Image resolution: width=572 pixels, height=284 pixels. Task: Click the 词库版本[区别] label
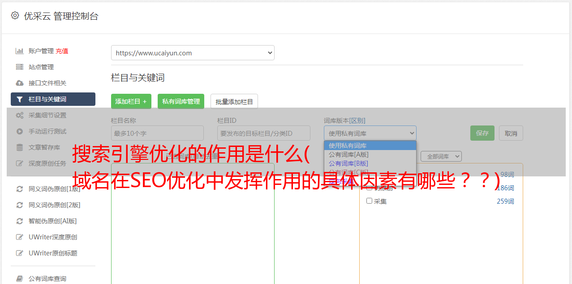pyautogui.click(x=344, y=121)
